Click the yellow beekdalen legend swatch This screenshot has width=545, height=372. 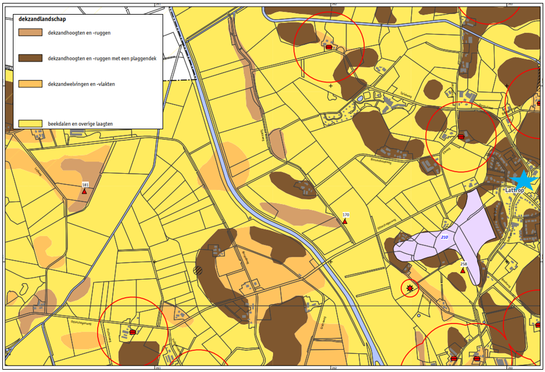(x=30, y=123)
